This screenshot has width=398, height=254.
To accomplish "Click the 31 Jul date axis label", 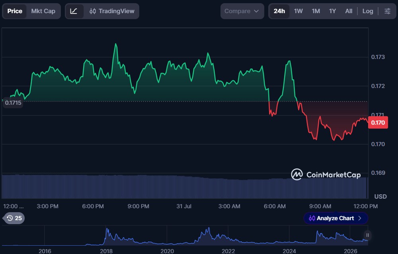I will [x=184, y=206].
